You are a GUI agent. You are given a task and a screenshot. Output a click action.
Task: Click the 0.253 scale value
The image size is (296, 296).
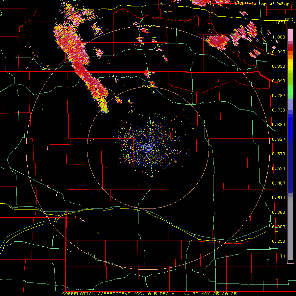[x=279, y=241]
